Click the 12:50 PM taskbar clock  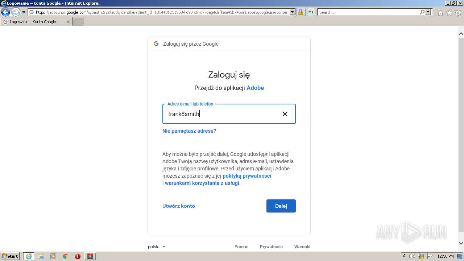click(446, 256)
